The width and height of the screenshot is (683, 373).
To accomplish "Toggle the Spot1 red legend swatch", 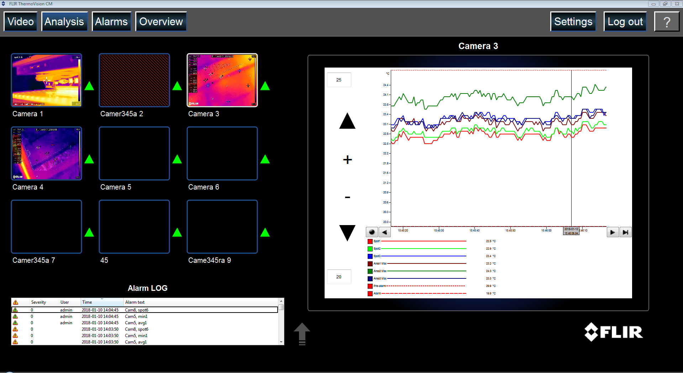I will pyautogui.click(x=370, y=241).
